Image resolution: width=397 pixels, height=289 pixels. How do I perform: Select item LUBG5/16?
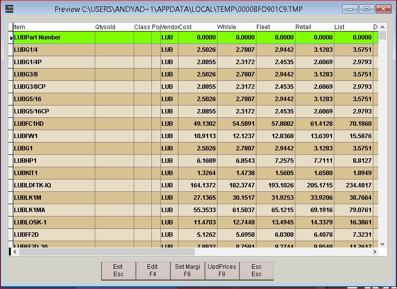54,99
